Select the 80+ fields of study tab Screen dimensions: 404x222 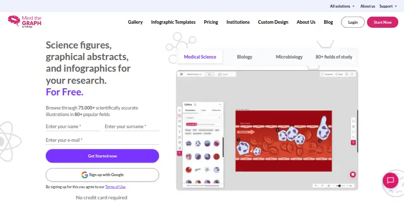pos(334,57)
